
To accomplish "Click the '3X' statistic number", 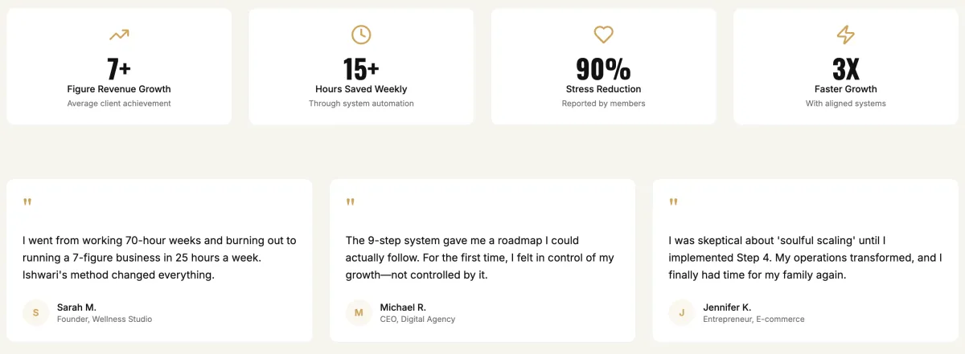I will click(x=845, y=68).
